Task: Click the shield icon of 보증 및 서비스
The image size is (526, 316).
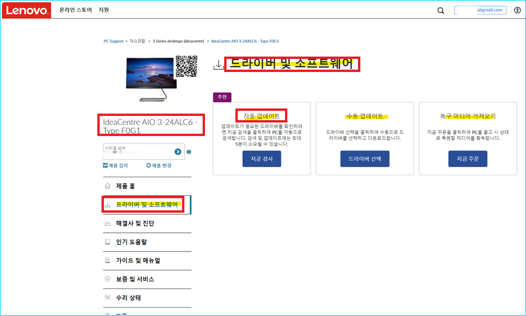Action: coord(107,279)
